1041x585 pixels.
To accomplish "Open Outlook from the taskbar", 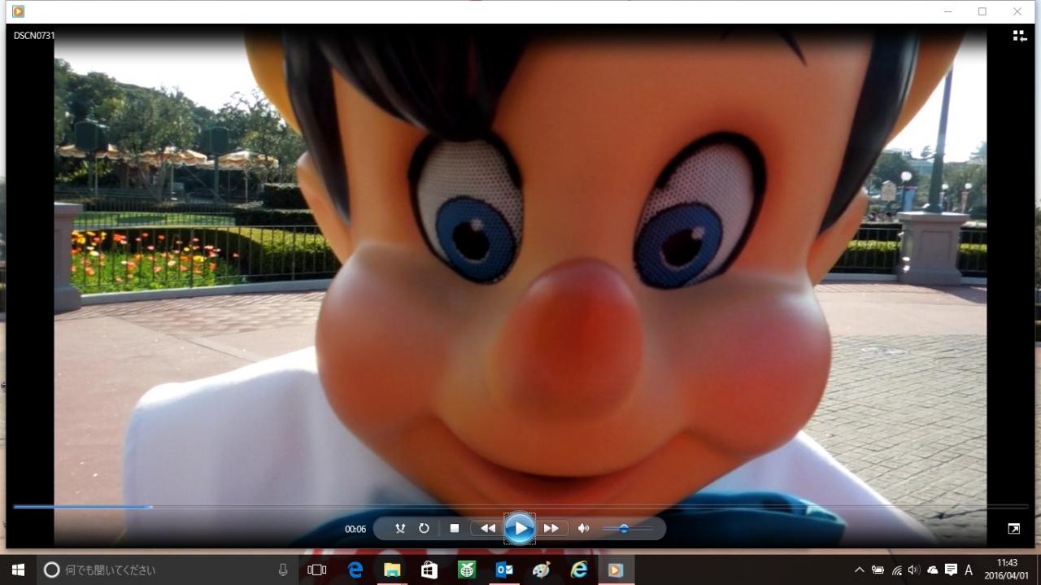I will click(x=504, y=570).
